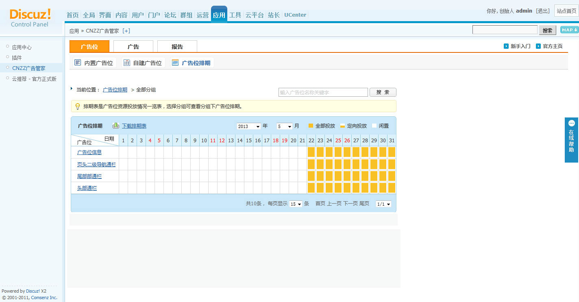Open 插件 in sidebar

pos(17,58)
